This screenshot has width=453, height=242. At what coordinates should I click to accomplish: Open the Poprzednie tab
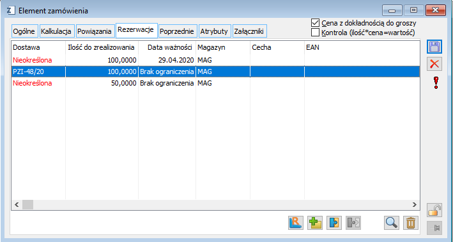178,31
